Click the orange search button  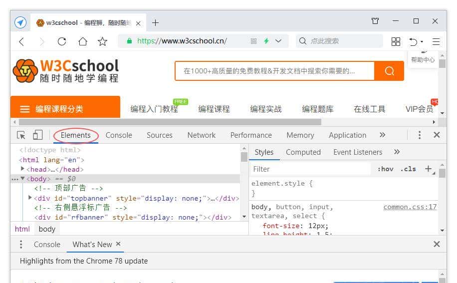389,71
